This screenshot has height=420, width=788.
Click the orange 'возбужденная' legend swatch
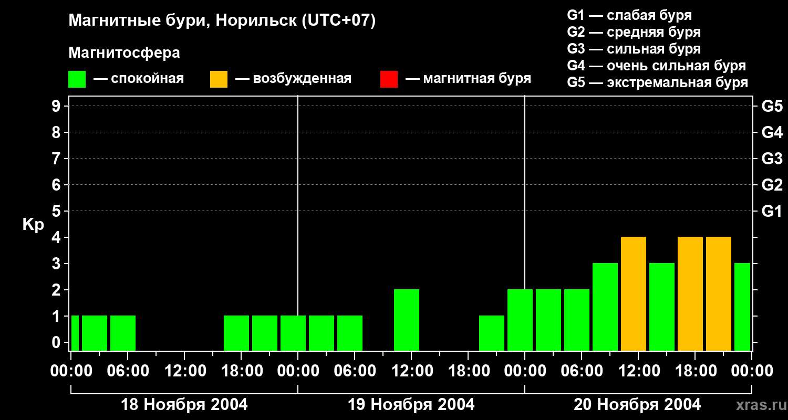[219, 79]
